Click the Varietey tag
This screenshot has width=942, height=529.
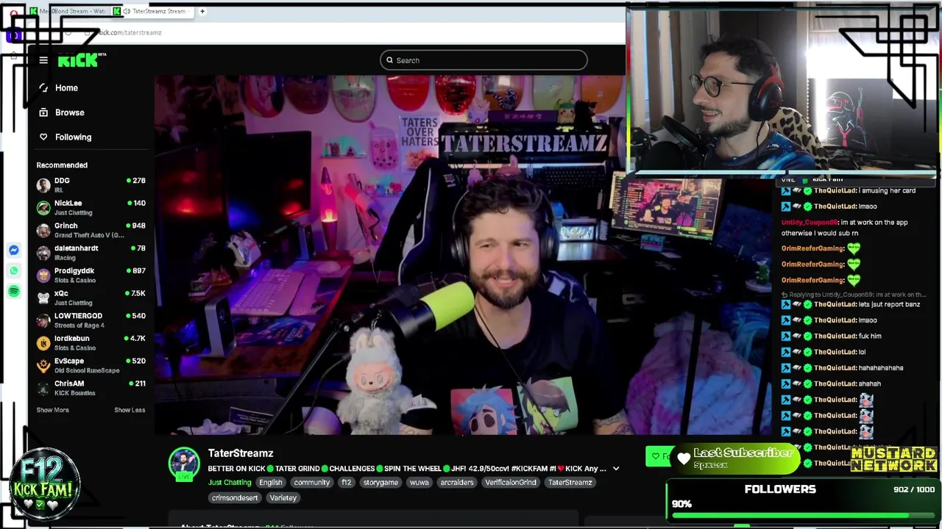coord(283,498)
